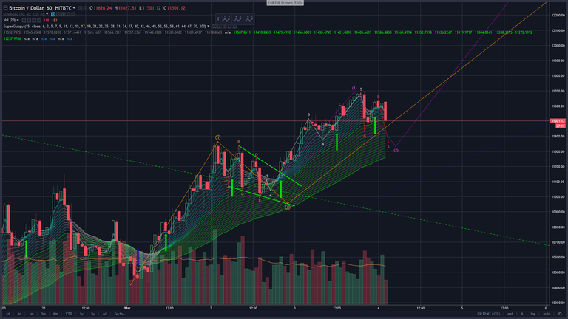Open the Vol (20) indicator dropdown arrow
Image resolution: width=568 pixels, height=319 pixels.
[18, 20]
